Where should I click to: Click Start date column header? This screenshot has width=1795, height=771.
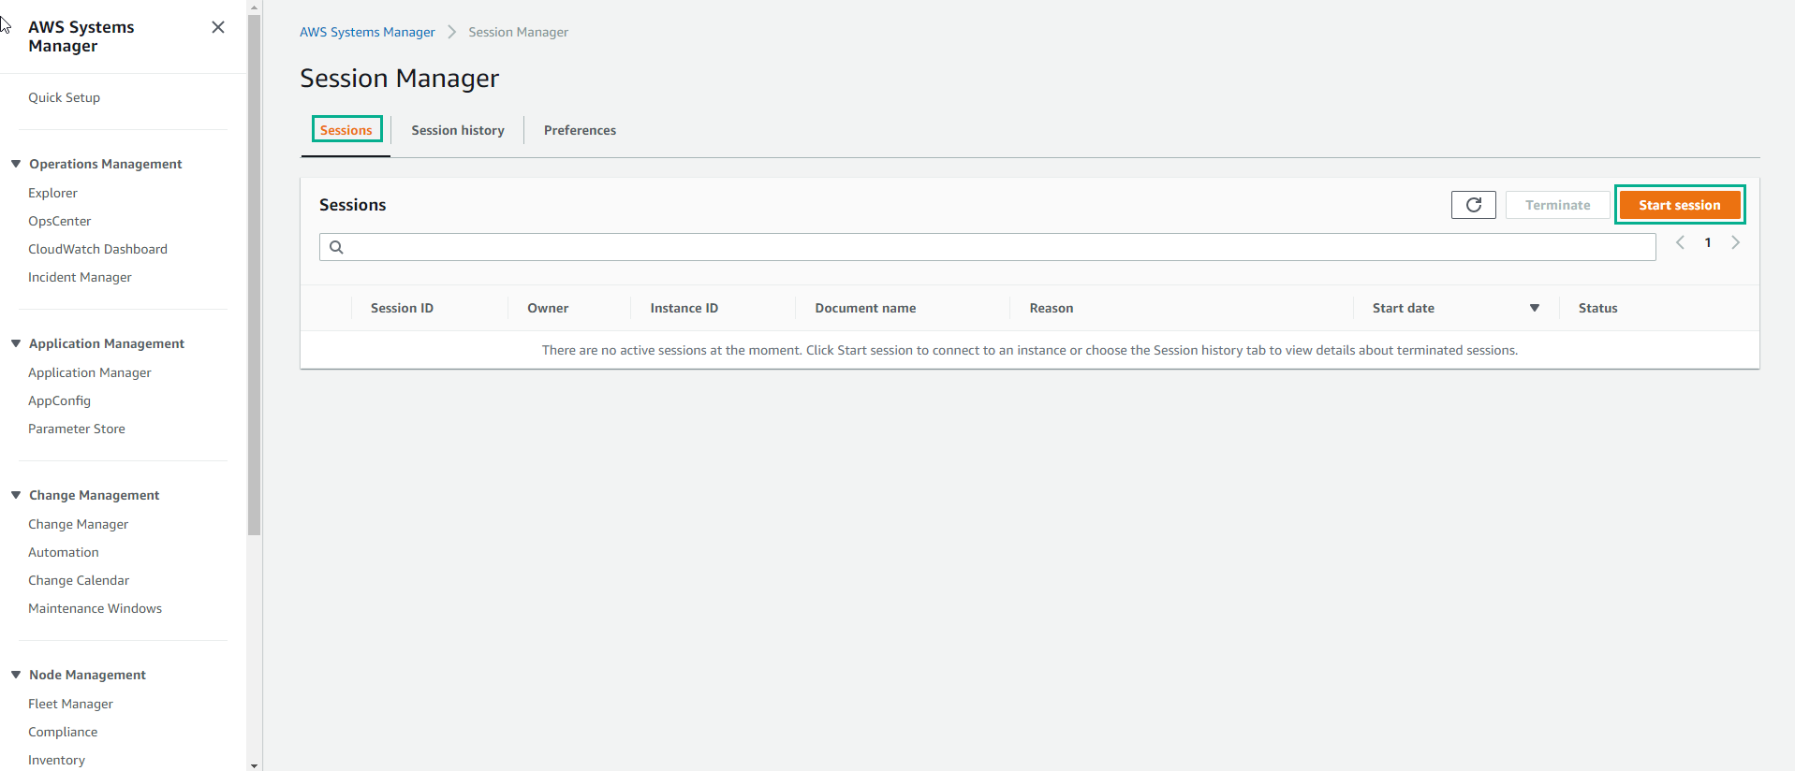coord(1404,308)
